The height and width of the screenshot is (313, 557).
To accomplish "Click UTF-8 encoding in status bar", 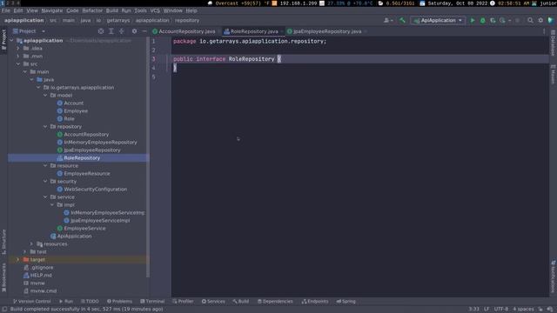I will [x=501, y=310].
